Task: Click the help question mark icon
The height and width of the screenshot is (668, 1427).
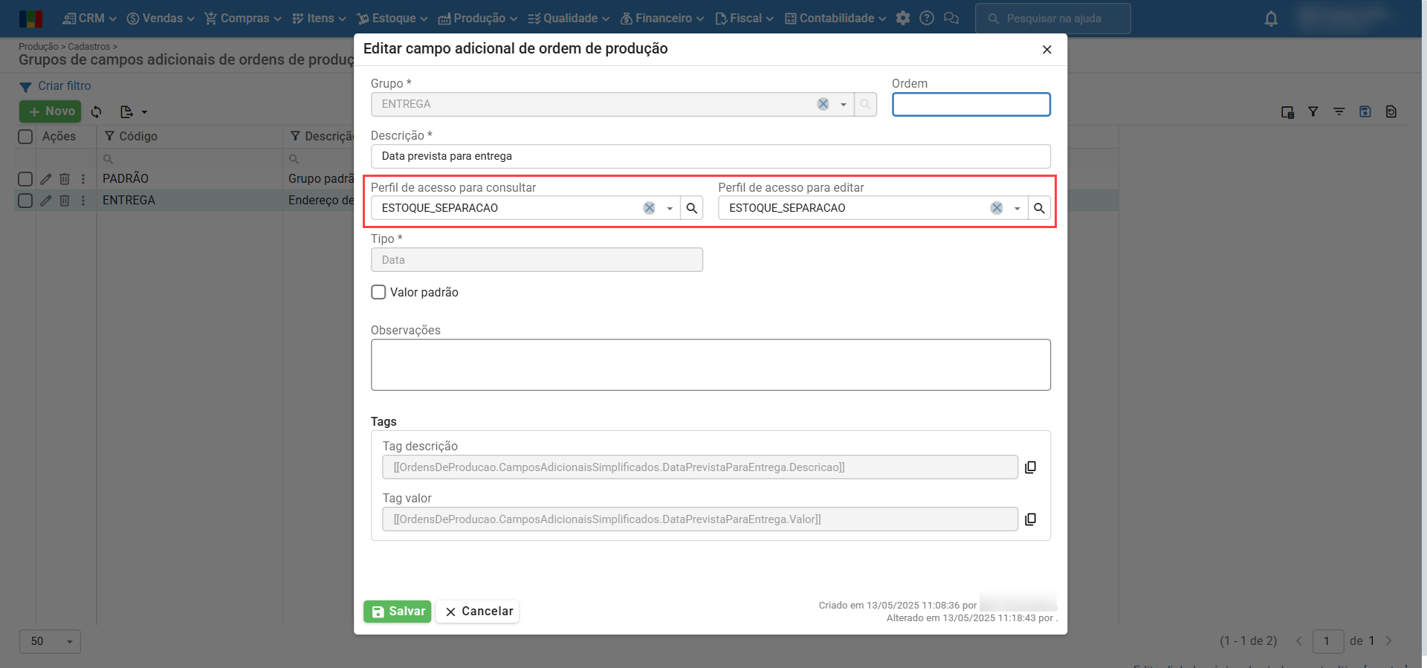Action: [x=927, y=19]
